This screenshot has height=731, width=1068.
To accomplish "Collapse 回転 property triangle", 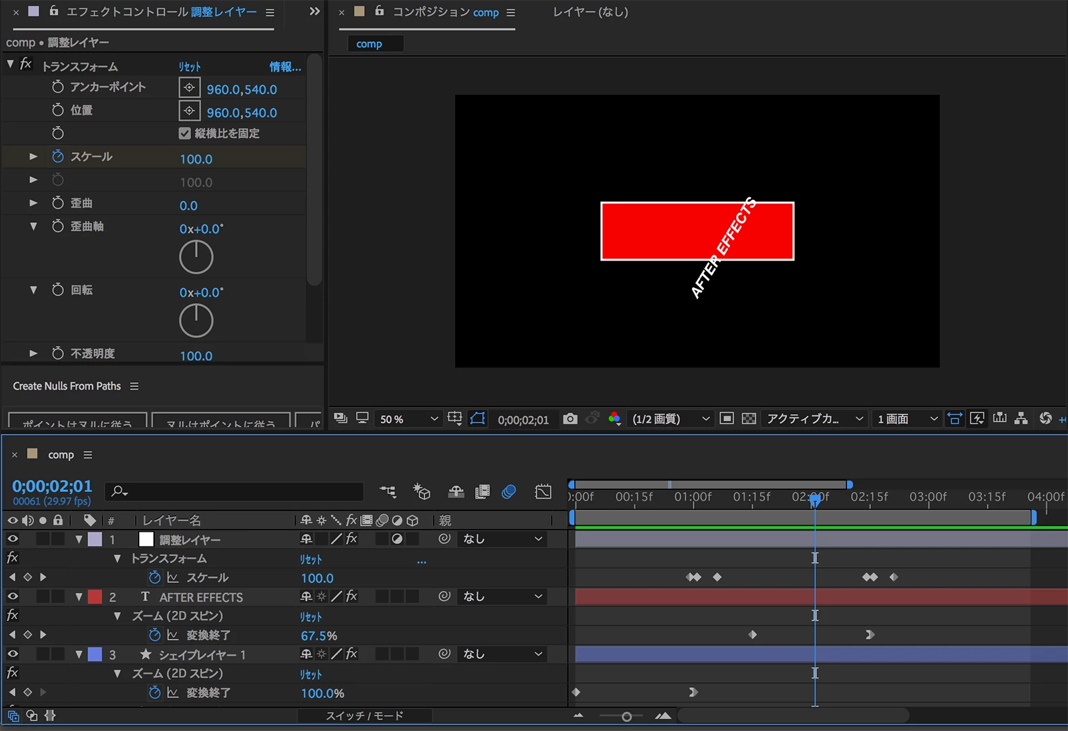I will tap(33, 290).
